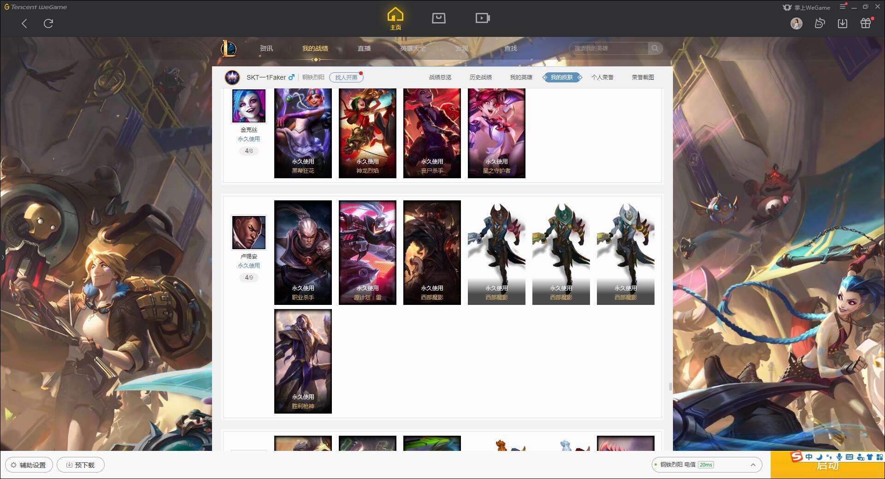Switch to the 直播 tab
This screenshot has height=479, width=885.
coord(364,48)
